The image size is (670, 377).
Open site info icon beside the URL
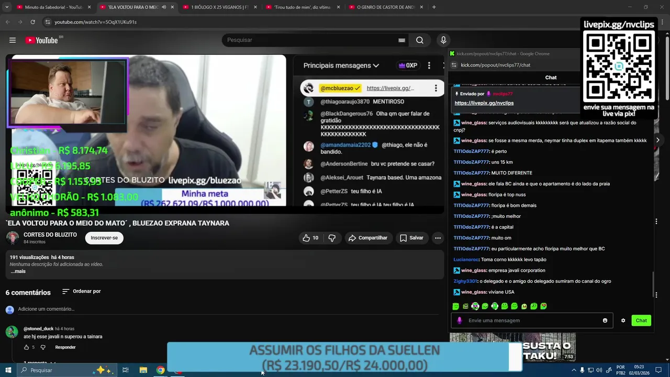[x=48, y=22]
